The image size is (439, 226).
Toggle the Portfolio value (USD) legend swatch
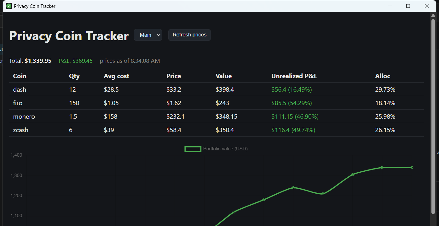[x=193, y=149]
